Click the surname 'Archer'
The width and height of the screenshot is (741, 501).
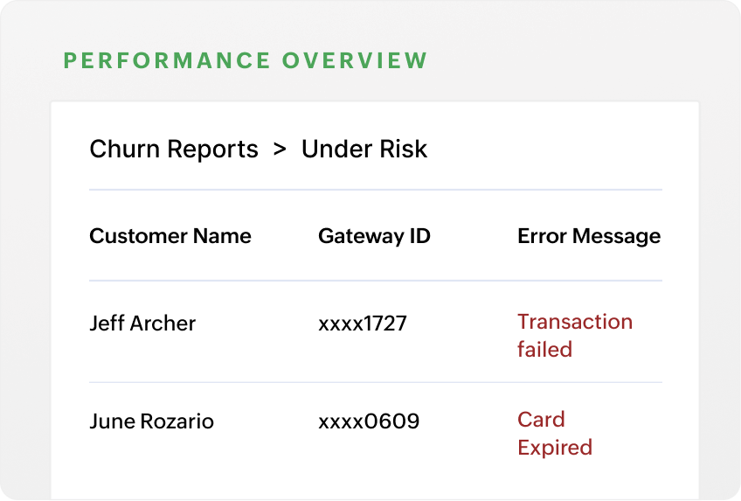pos(162,324)
